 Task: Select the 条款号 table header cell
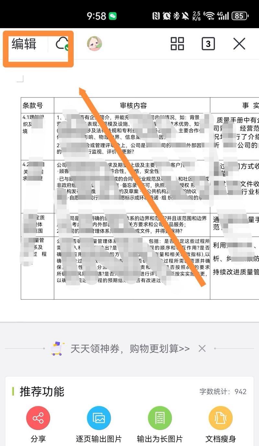pyautogui.click(x=37, y=105)
